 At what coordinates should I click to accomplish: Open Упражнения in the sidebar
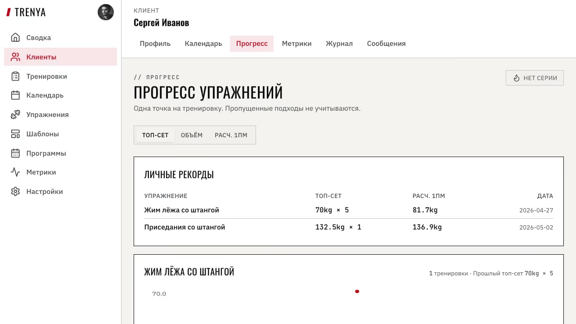[x=60, y=114]
